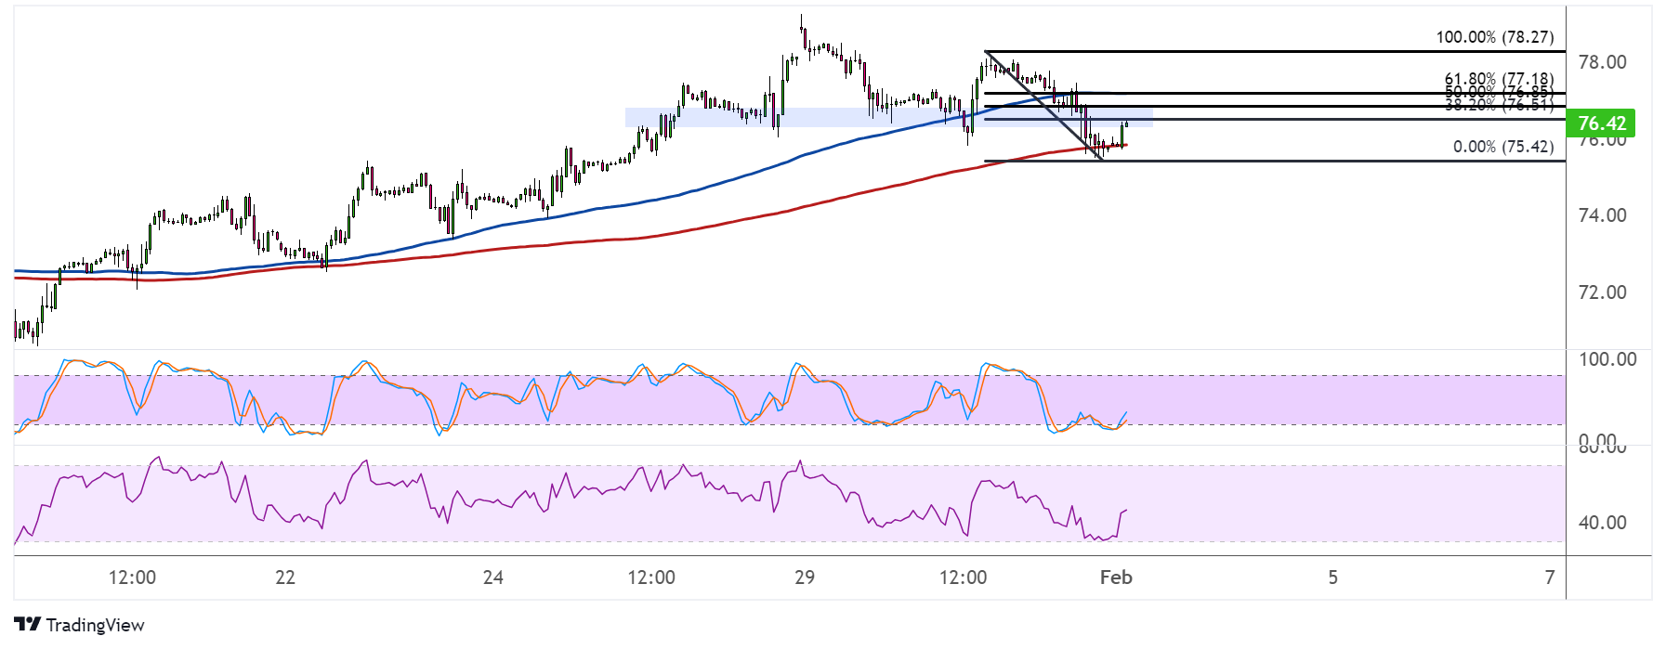Select the 0.00% (75.42) Fibonacci label
The image size is (1666, 649).
coord(1502,147)
